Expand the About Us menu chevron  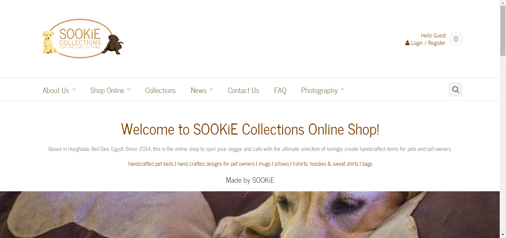74,89
